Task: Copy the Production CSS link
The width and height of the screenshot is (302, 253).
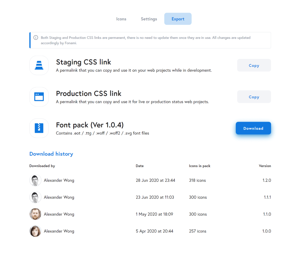Action: click(x=254, y=97)
